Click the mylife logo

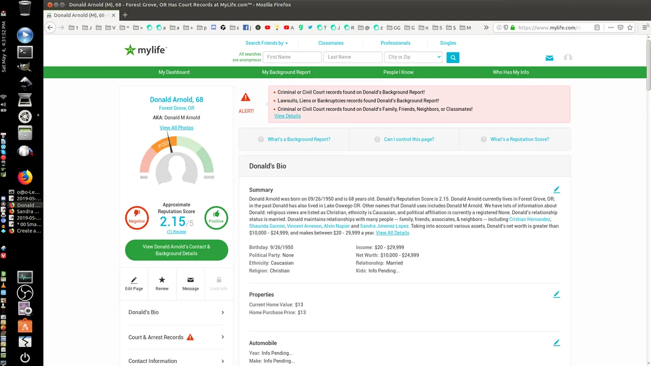coord(145,50)
